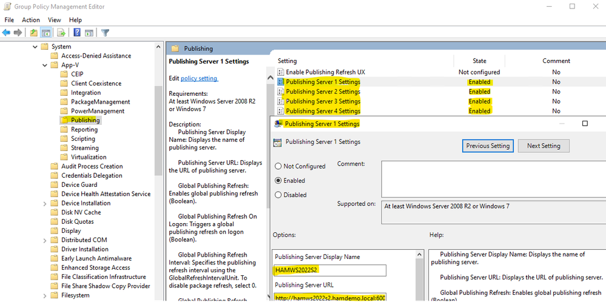
Task: Sort by the Comment column header
Action: tap(556, 61)
